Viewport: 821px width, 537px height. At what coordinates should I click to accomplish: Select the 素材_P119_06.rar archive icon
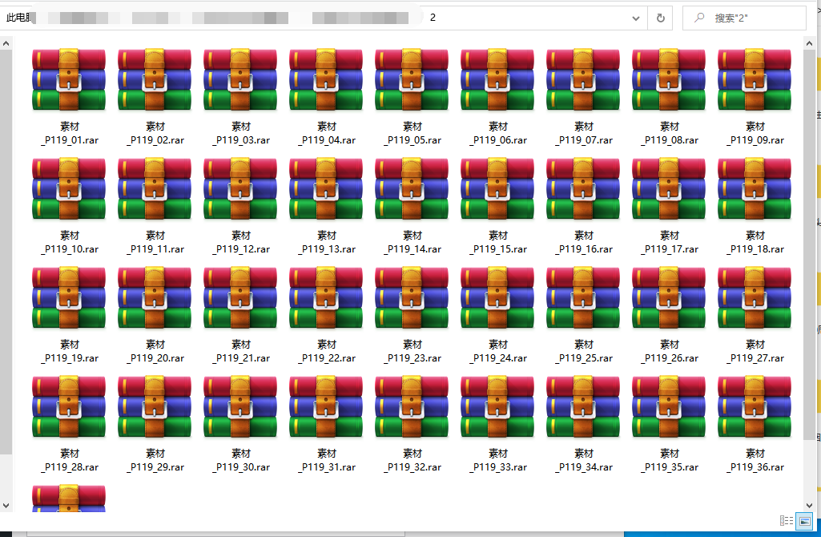point(497,79)
